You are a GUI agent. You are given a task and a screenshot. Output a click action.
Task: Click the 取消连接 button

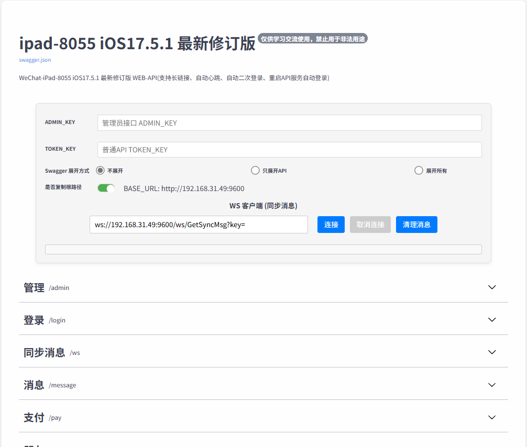pyautogui.click(x=370, y=225)
